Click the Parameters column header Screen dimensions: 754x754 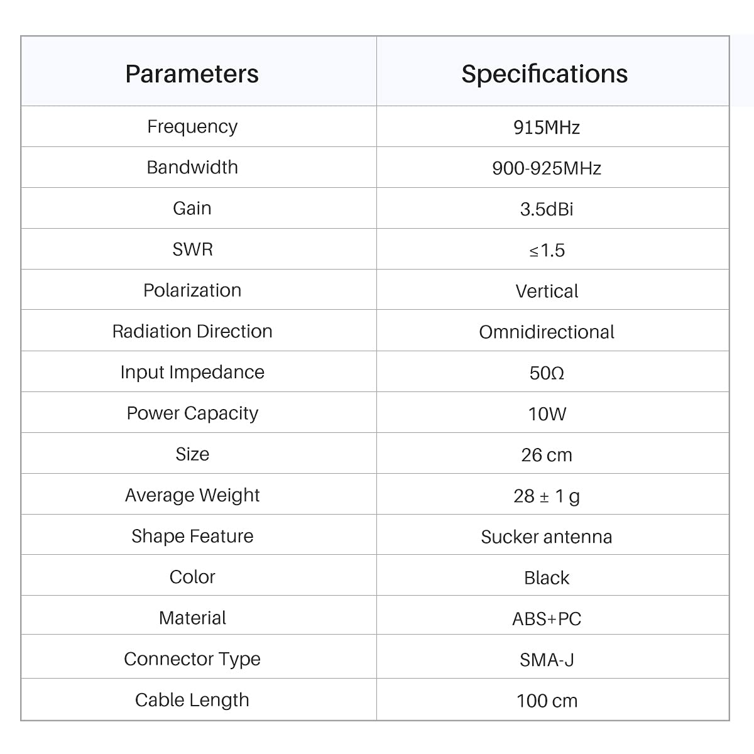[192, 74]
